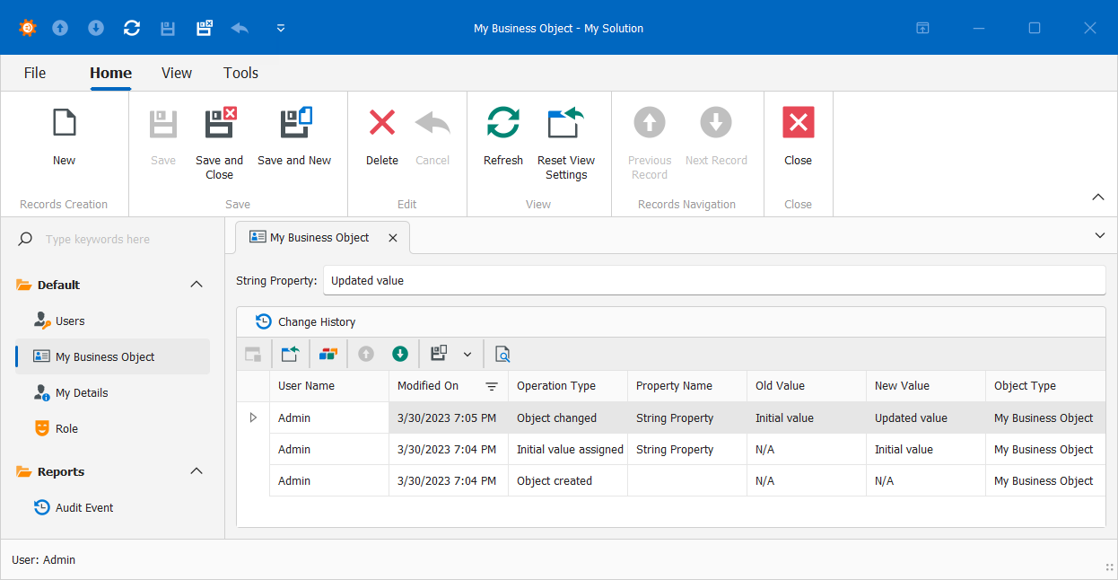Screen dimensions: 1118x580
Task: Click the navigation search keywords field
Action: coord(112,240)
